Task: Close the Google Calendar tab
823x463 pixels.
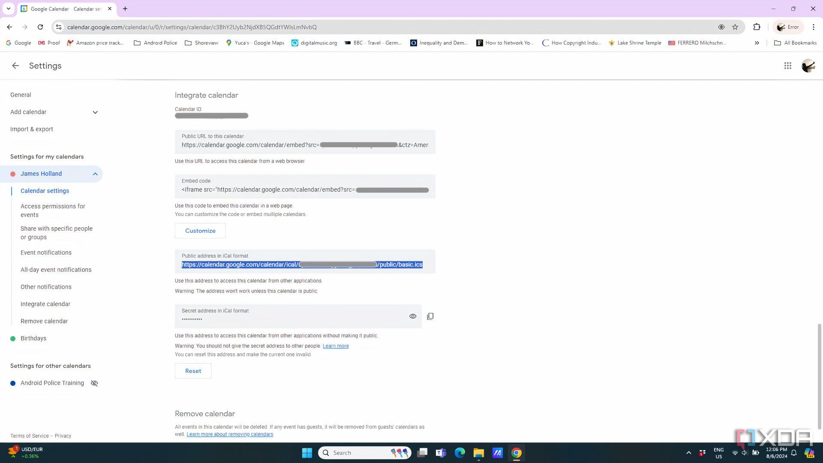Action: click(x=110, y=9)
